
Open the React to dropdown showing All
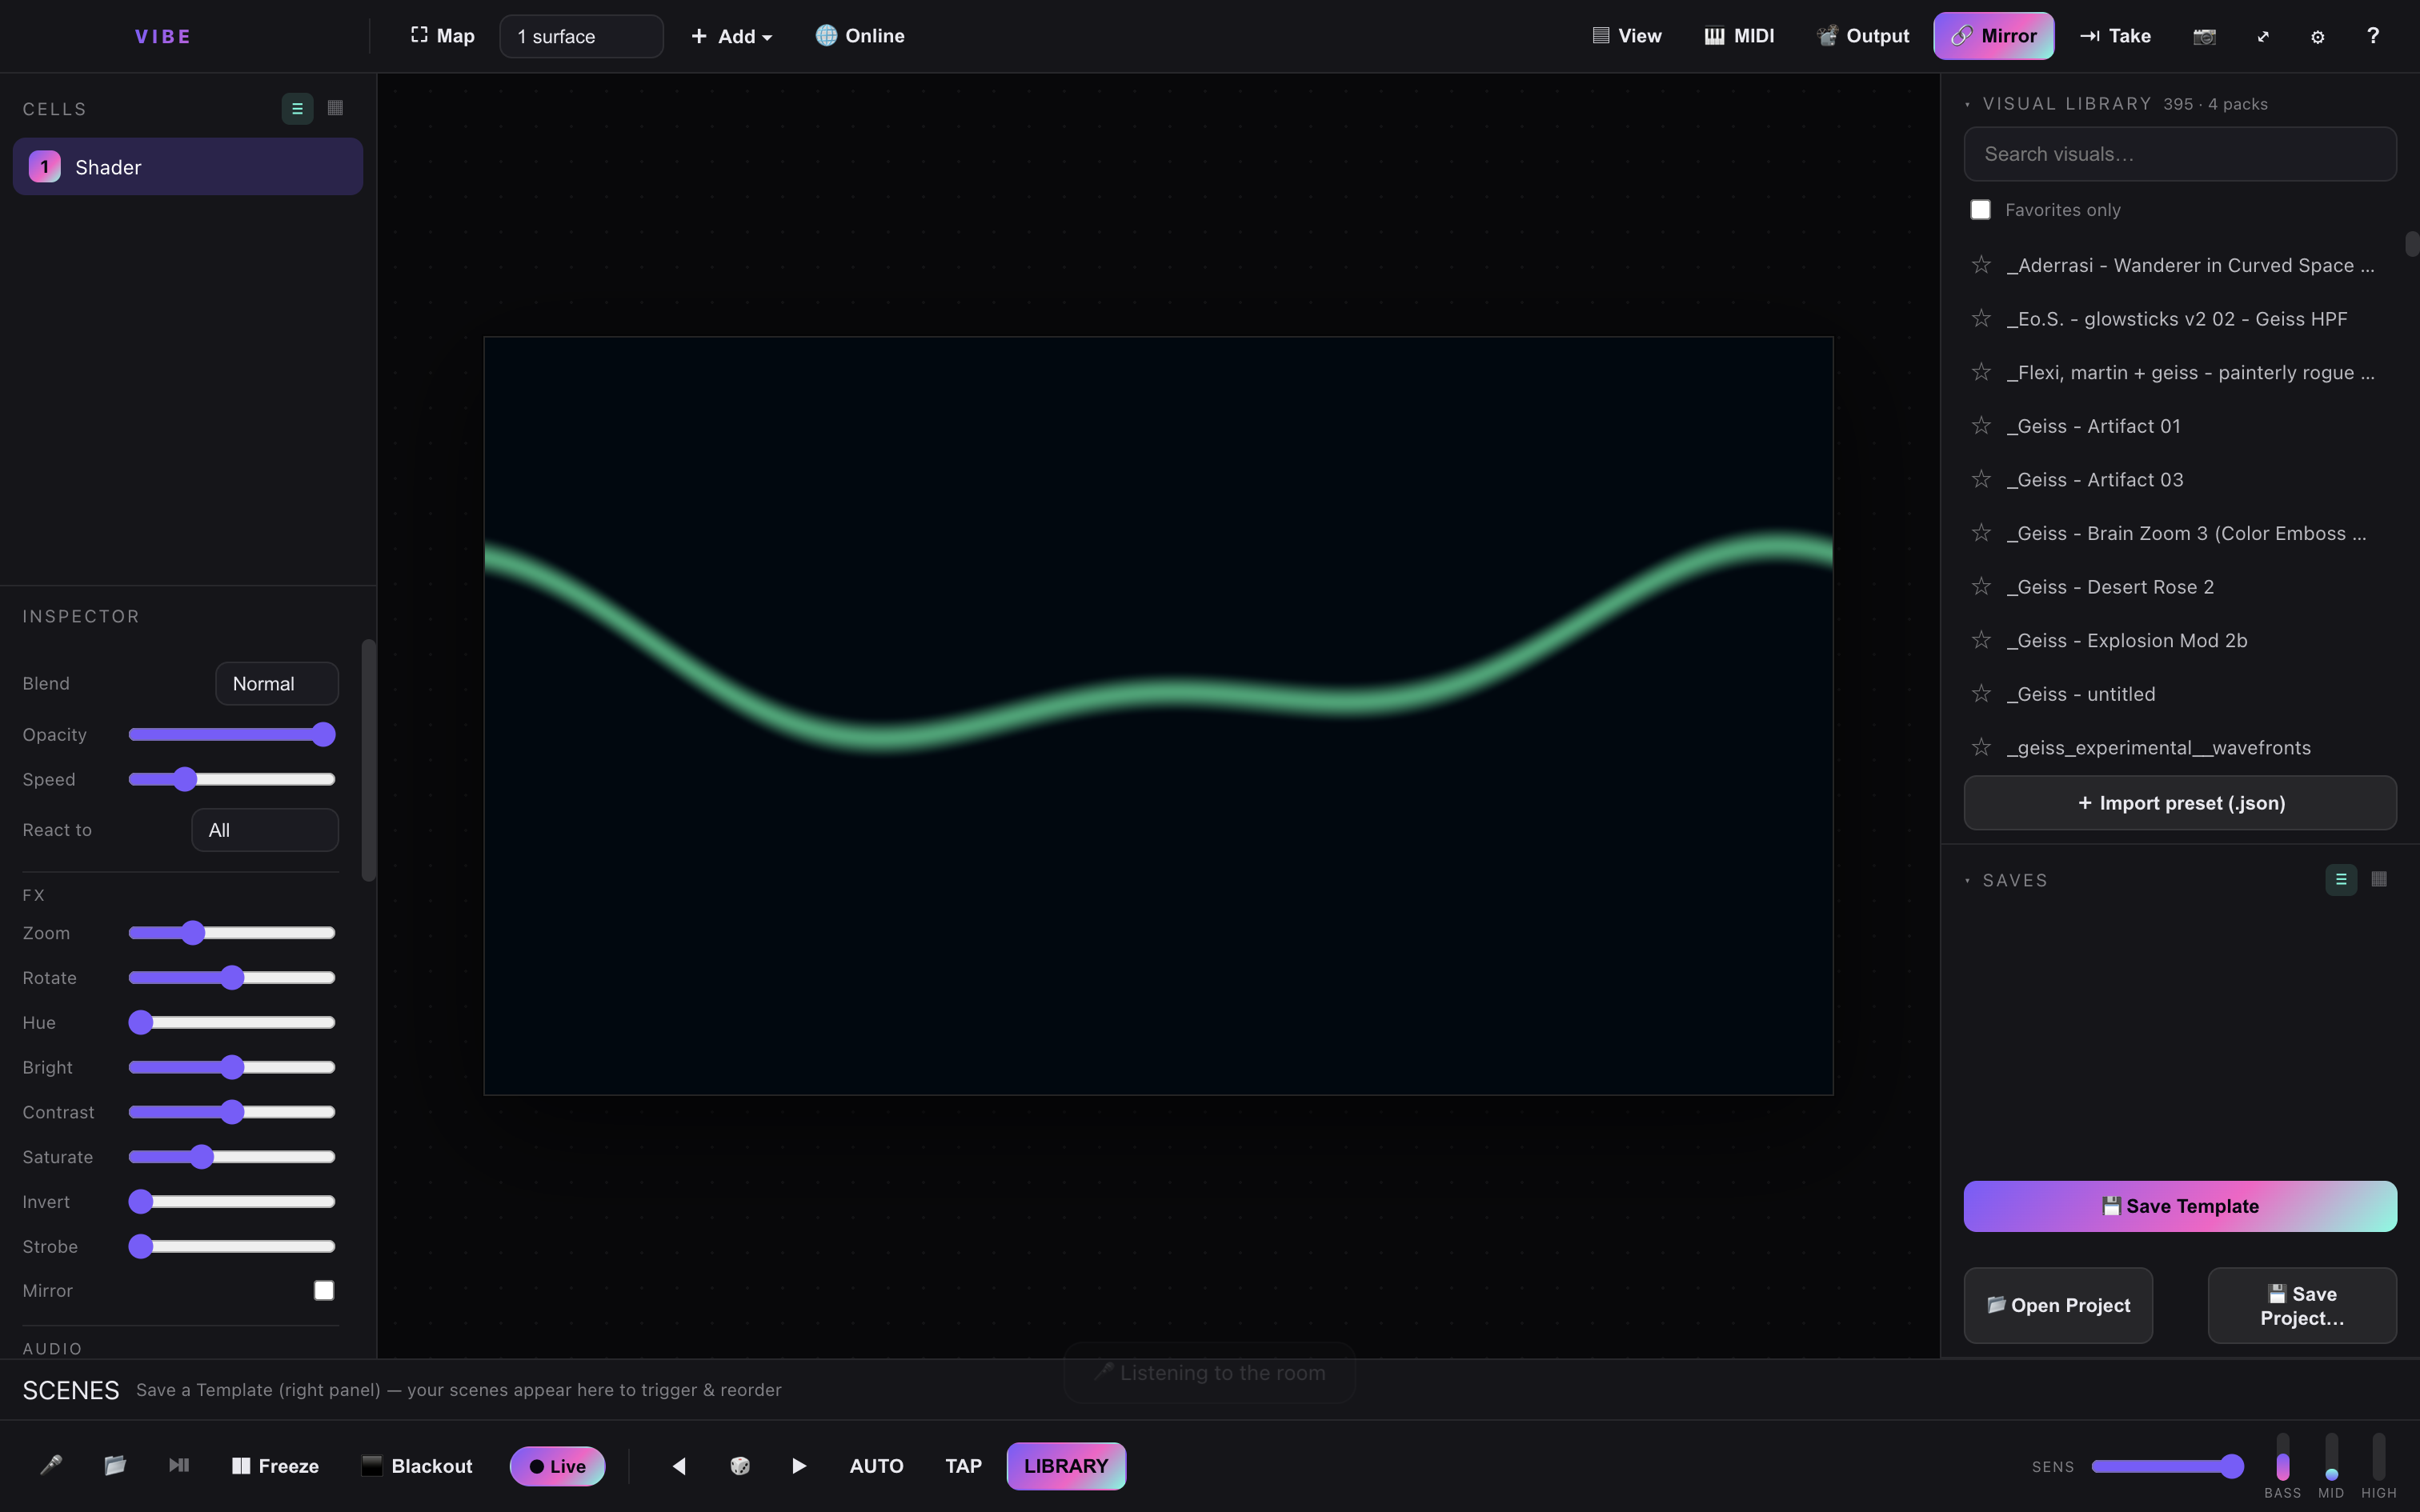coord(265,830)
